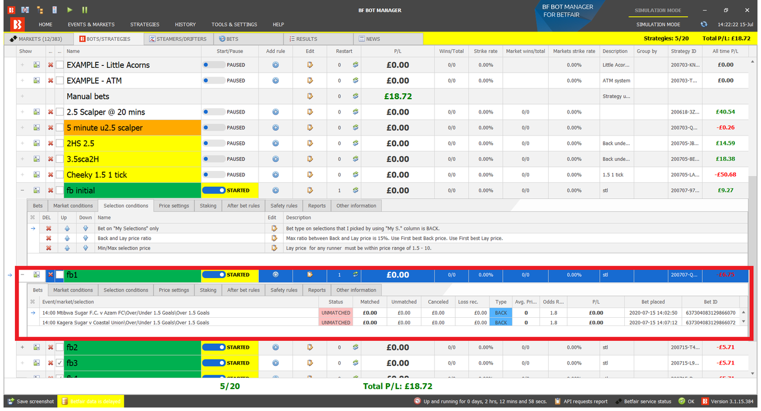Click restart icon for 2.5 Scalper @ 20 mins
The height and width of the screenshot is (411, 761).
point(356,112)
